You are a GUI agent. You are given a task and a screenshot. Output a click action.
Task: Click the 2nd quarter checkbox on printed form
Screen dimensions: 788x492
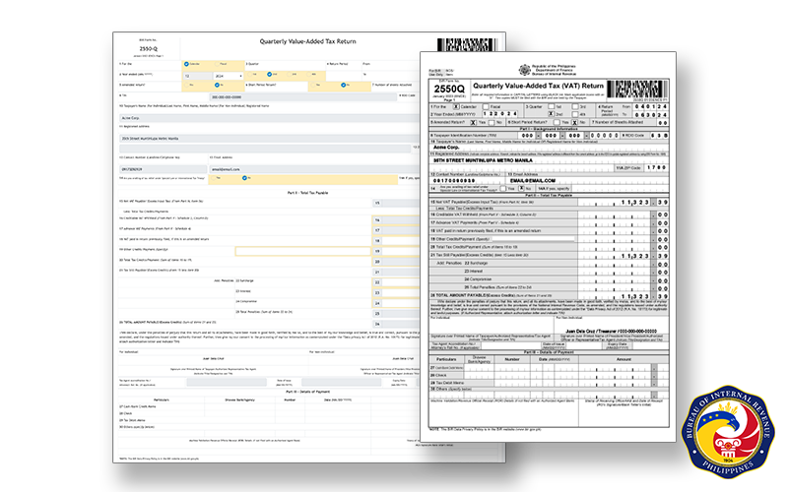552,114
